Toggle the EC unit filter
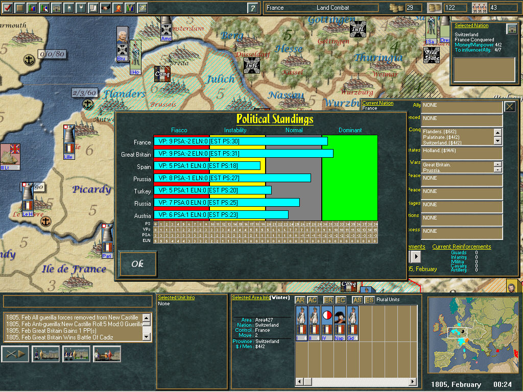The height and width of the screenshot is (392, 523). coord(341,300)
